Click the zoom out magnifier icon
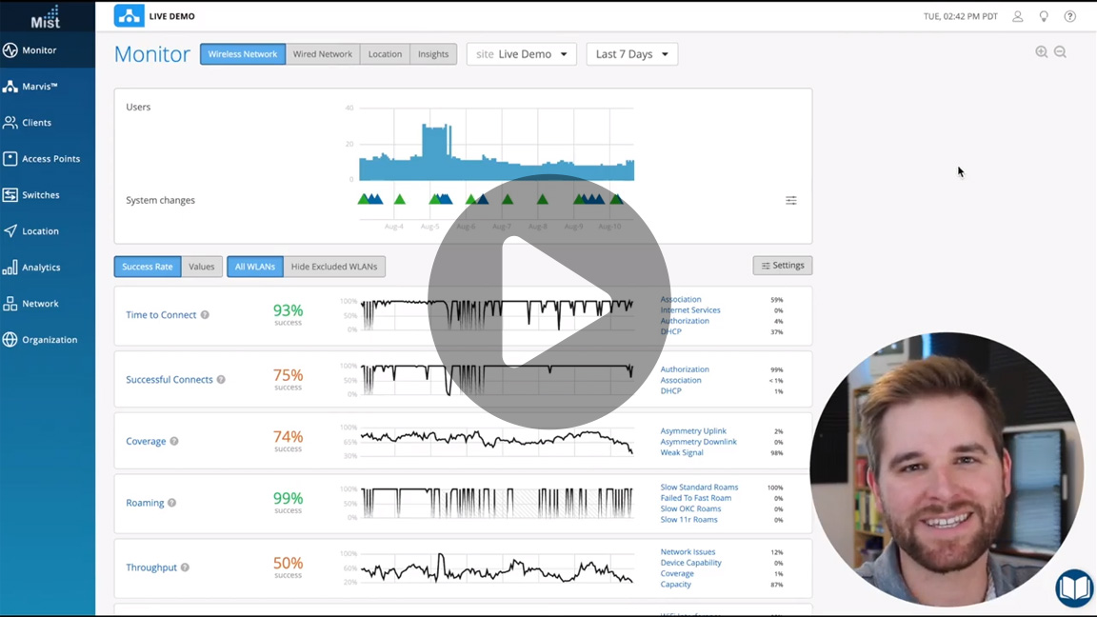Viewport: 1097px width, 617px height. coord(1060,52)
